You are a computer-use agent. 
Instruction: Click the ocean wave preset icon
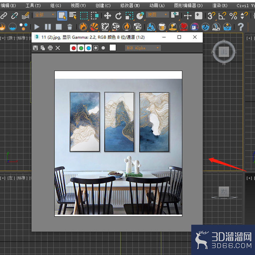[x=206, y=27]
